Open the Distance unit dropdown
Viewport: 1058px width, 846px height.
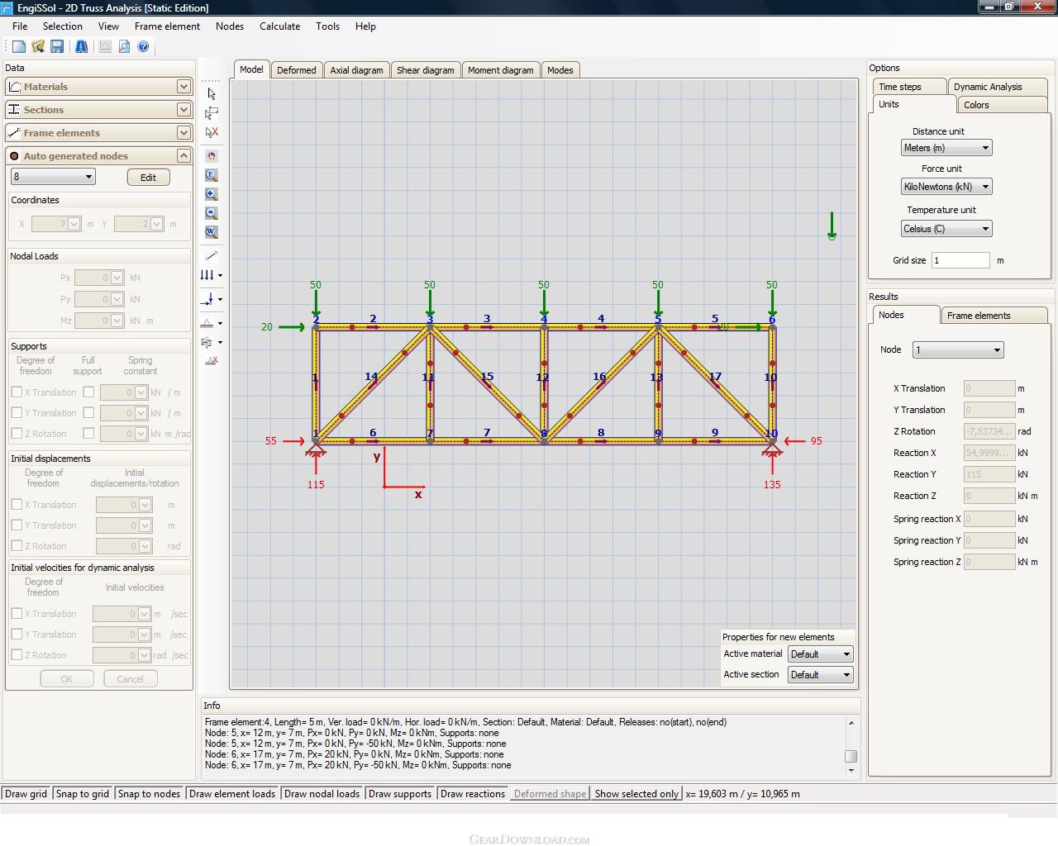tap(946, 148)
